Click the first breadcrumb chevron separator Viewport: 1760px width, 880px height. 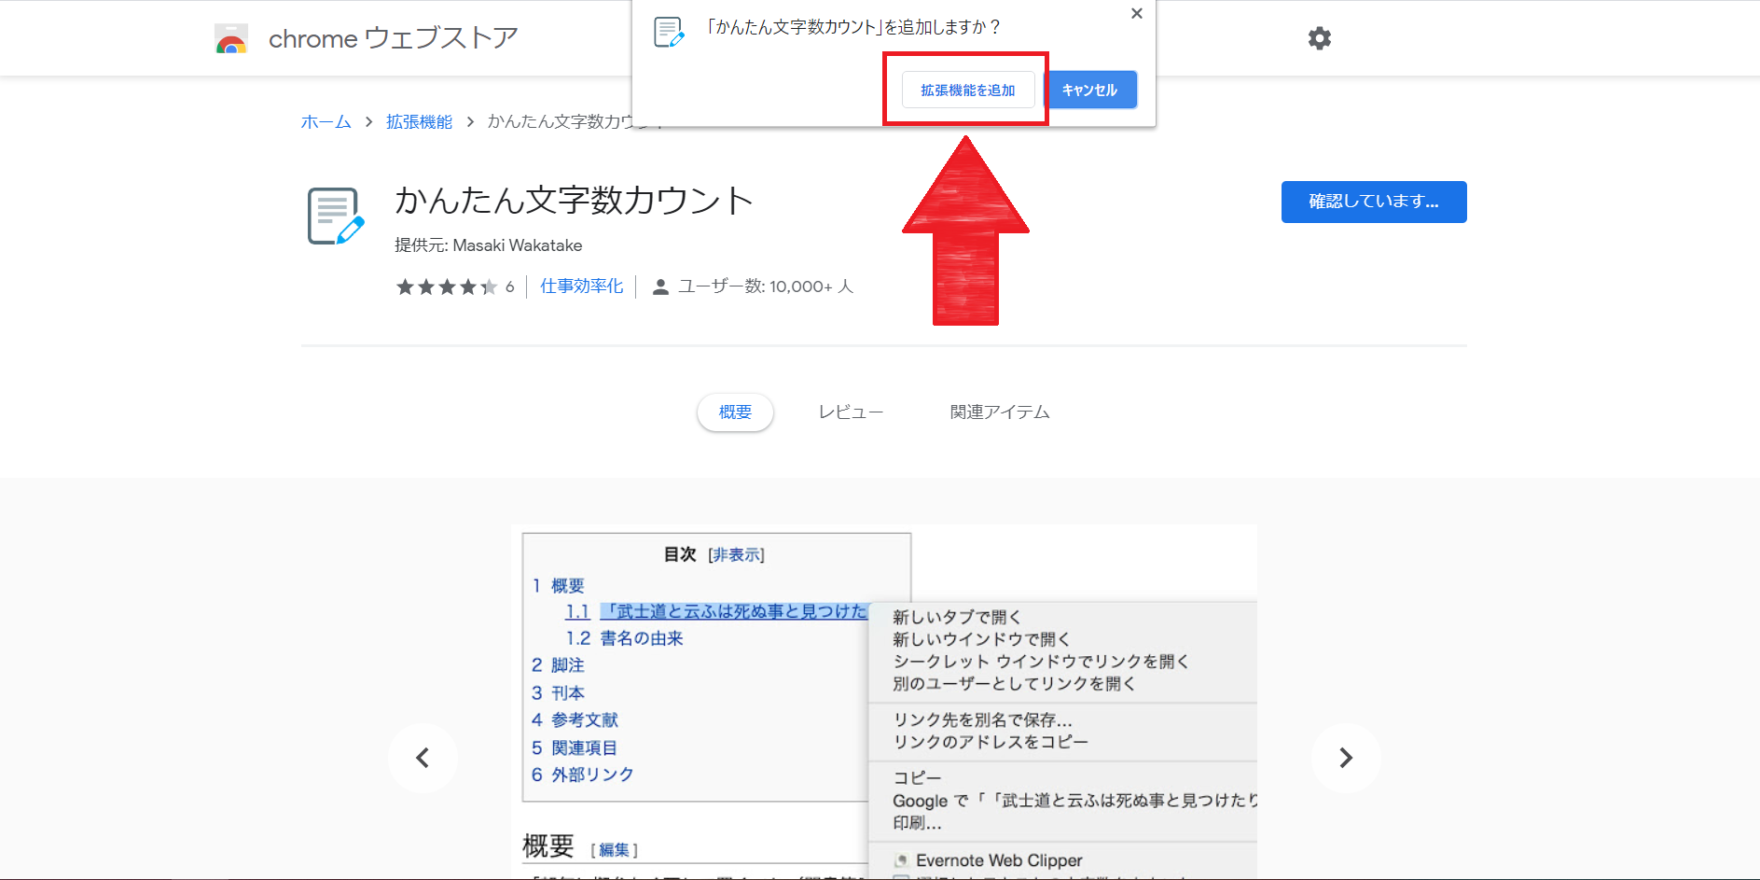[x=368, y=122]
